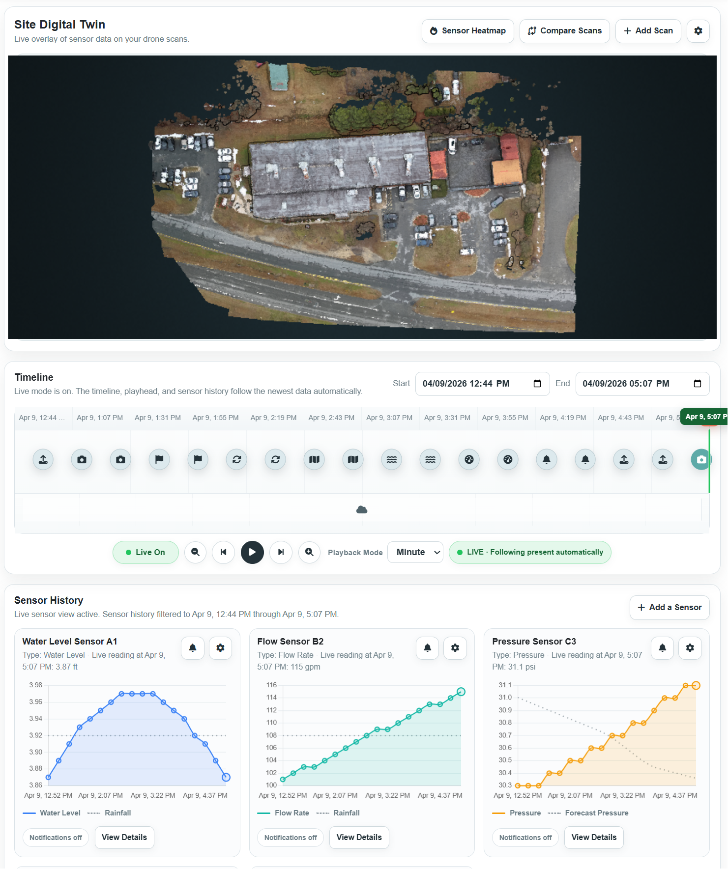Click the Sensor Heatmap button

pos(467,31)
